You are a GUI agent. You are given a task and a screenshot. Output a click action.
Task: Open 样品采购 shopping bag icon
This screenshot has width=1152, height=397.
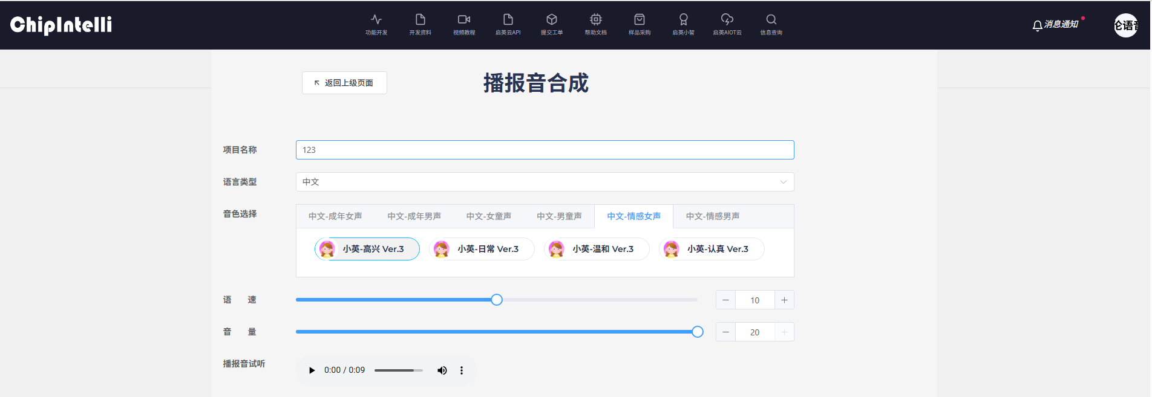[639, 20]
